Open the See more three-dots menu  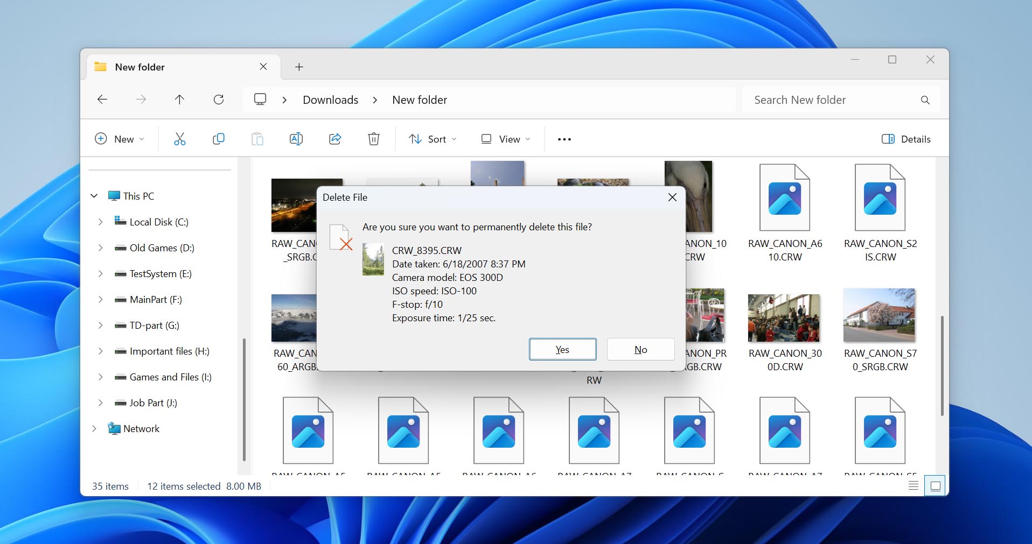click(x=564, y=139)
